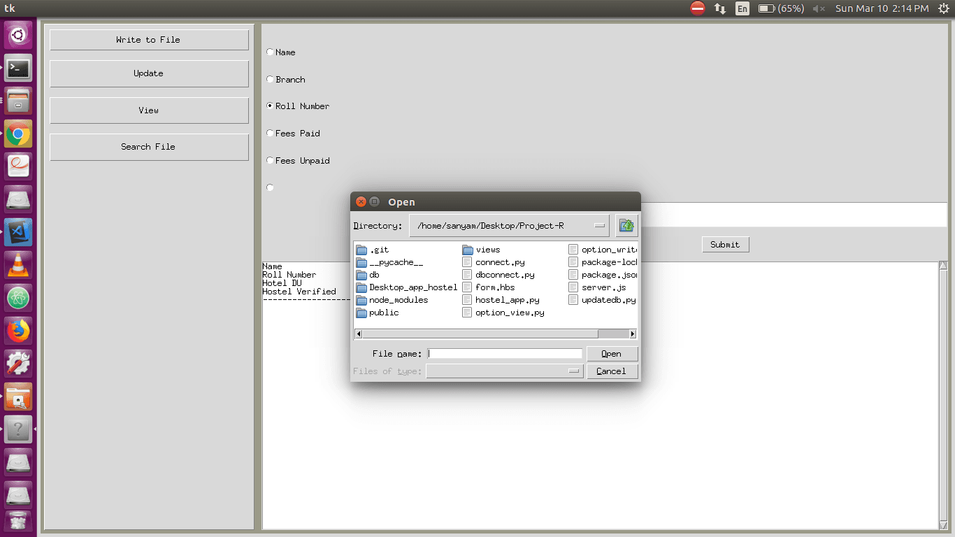Select the Name radio button
The image size is (955, 537).
coord(270,52)
